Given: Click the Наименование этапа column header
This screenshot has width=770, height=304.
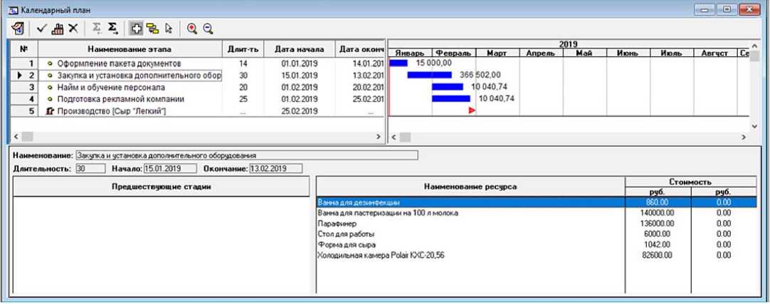Looking at the screenshot, I should click(x=130, y=49).
